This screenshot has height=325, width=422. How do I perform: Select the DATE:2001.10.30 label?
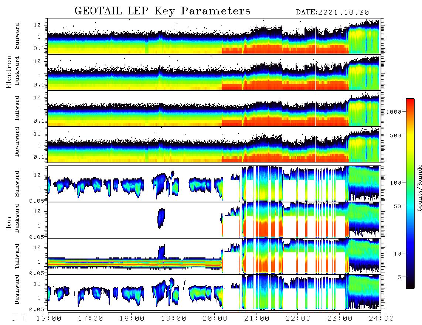(332, 13)
